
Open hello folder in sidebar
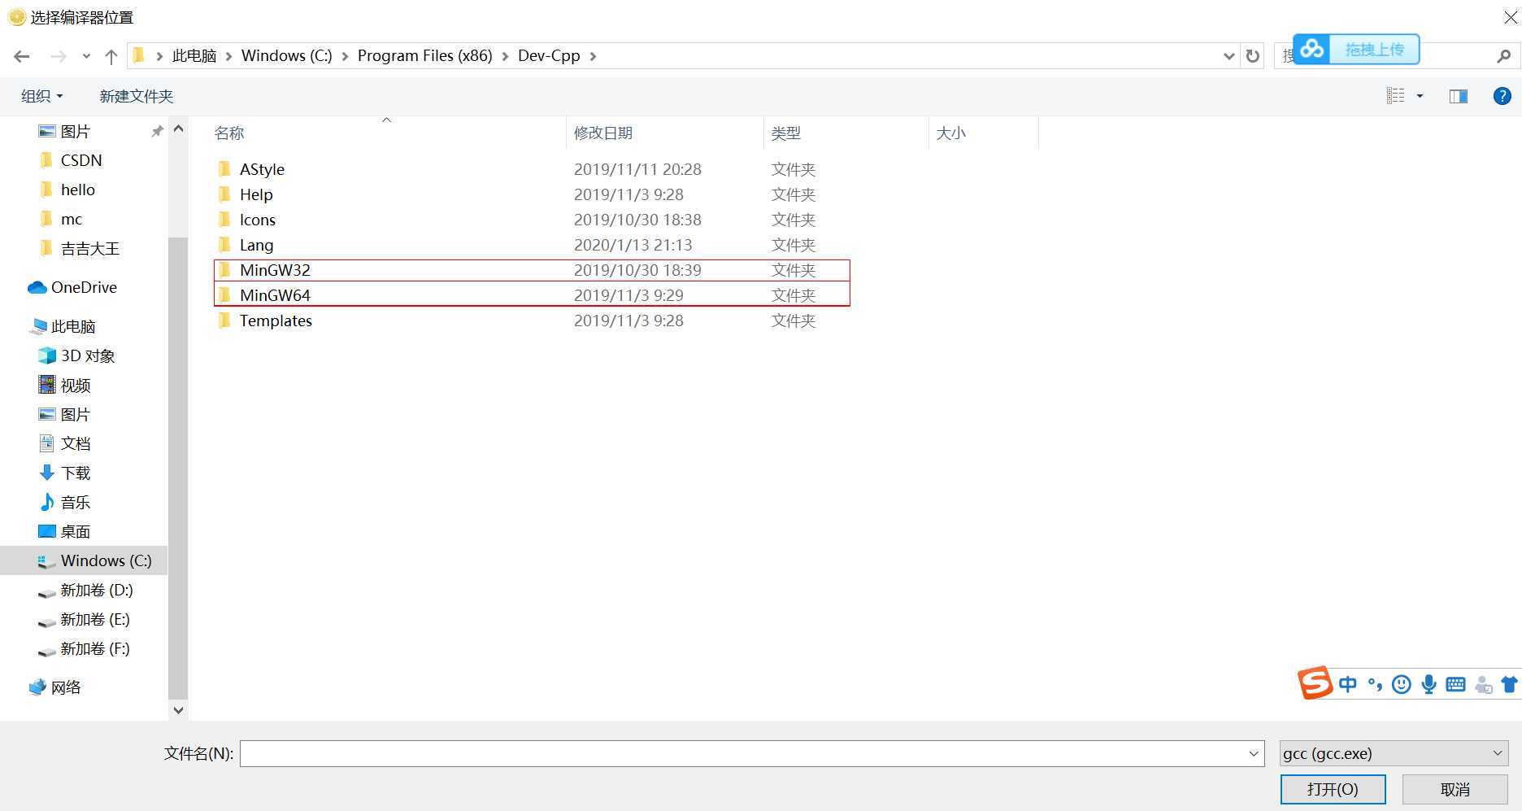(77, 190)
